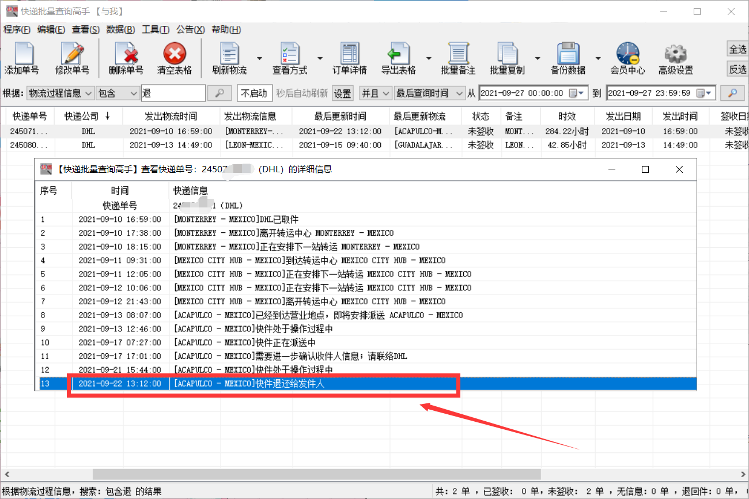749x499 pixels.
Task: Click the 全选 select all button
Action: click(x=737, y=49)
